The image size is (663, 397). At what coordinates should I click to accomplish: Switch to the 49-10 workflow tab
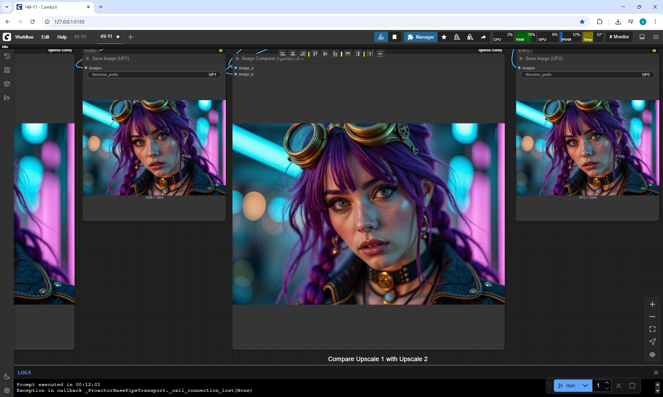tap(80, 37)
